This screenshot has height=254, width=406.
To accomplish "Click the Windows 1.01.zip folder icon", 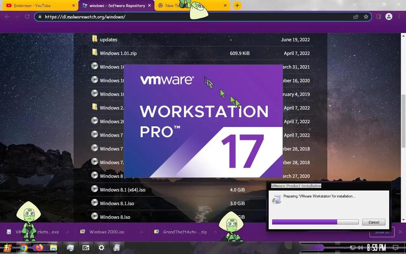I will tap(95, 52).
